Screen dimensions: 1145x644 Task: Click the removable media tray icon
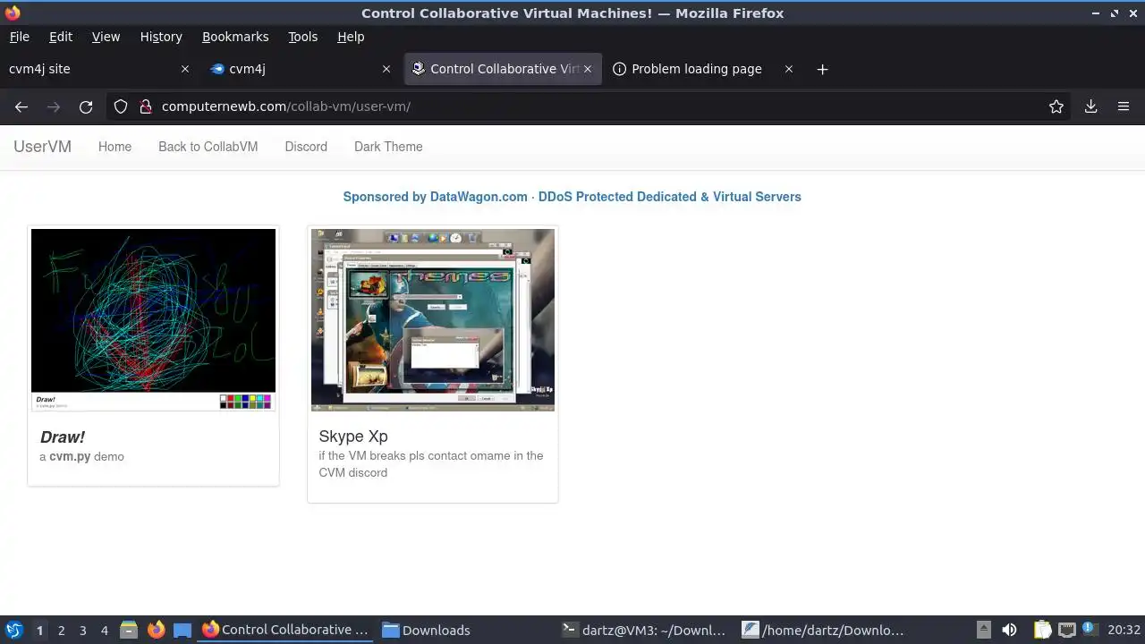click(x=983, y=630)
